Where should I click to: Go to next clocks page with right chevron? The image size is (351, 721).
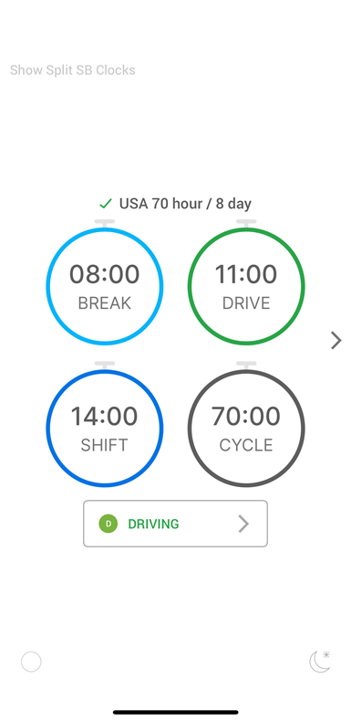click(x=336, y=341)
